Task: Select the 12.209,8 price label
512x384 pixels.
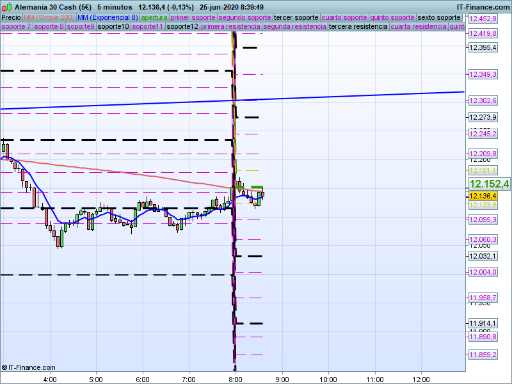Action: (483, 154)
